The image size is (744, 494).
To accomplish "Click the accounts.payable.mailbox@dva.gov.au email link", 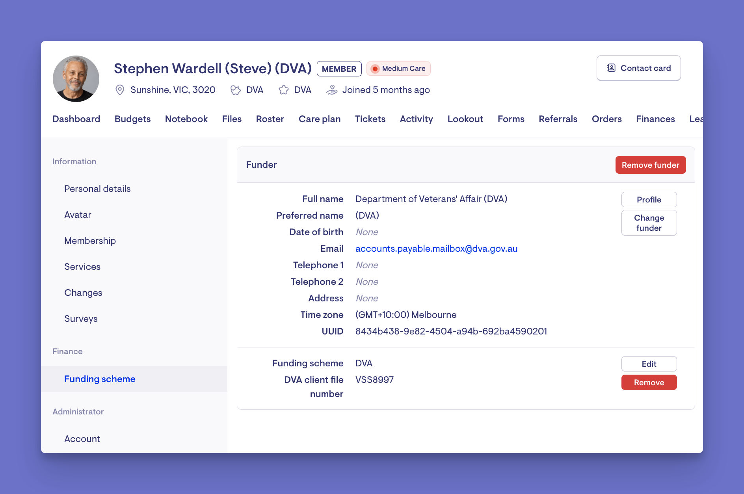I will pos(436,249).
